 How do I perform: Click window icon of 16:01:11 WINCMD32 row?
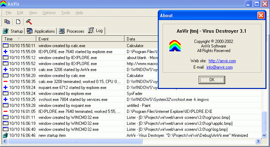coord(6,117)
